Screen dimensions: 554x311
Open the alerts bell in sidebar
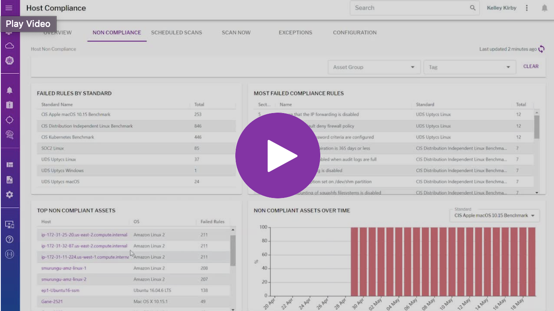(x=9, y=90)
